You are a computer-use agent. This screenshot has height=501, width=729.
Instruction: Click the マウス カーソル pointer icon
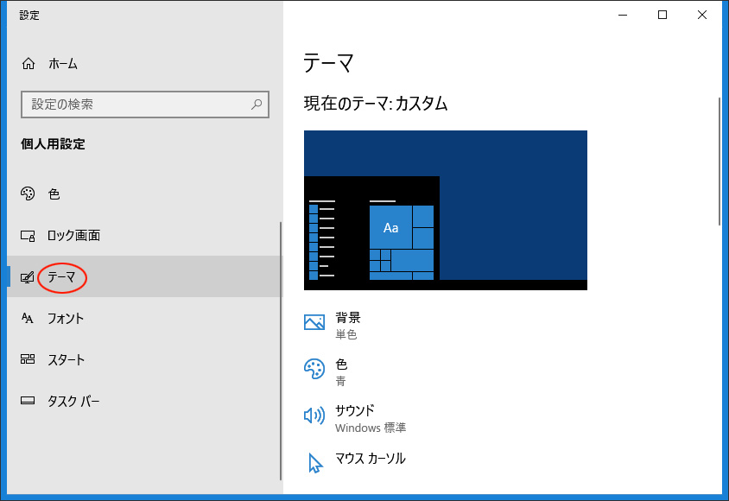point(315,463)
